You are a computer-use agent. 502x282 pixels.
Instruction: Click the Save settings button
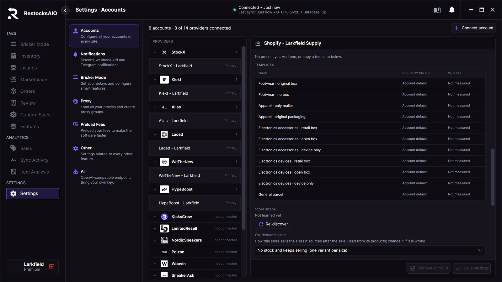pos(472,268)
